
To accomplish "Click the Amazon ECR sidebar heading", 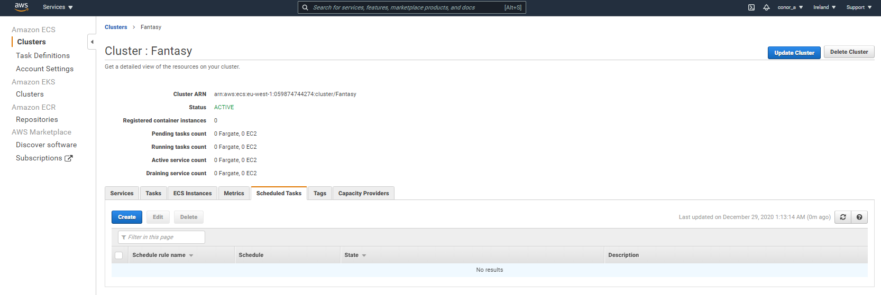I will 33,107.
